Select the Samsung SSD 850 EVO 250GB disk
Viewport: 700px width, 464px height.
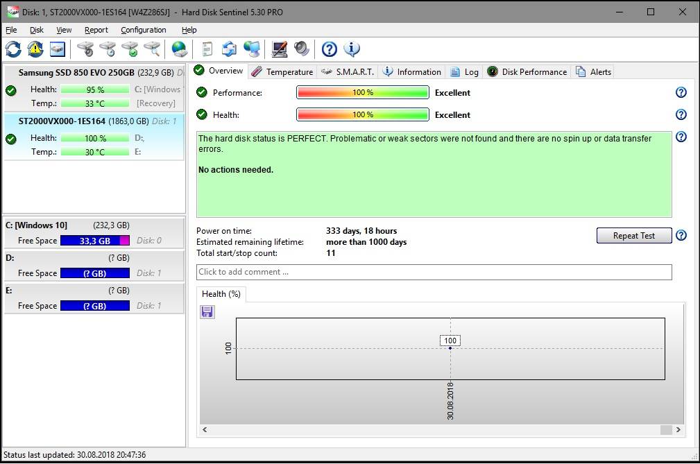(94, 88)
